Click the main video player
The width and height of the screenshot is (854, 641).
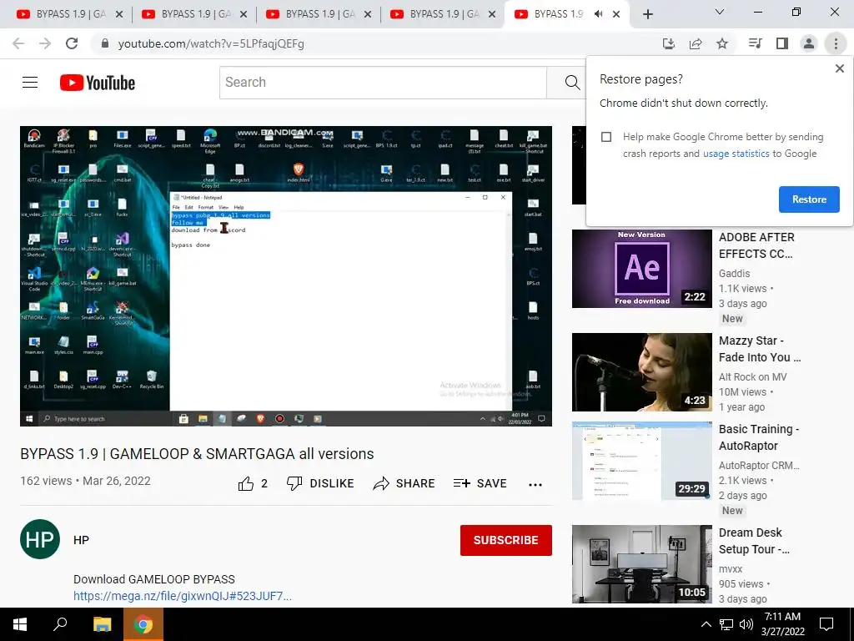[286, 276]
